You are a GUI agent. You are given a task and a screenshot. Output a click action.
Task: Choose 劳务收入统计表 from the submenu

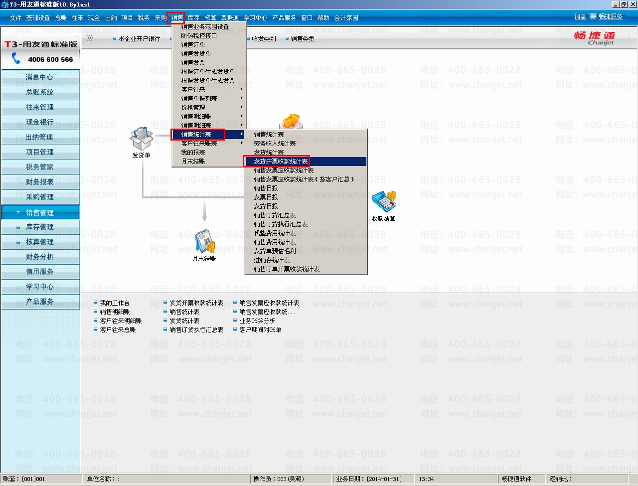pyautogui.click(x=275, y=144)
